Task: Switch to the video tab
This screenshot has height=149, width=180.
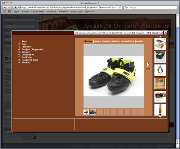Action: click(x=115, y=41)
